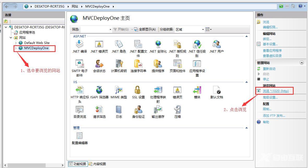
Task: Open the 默认文档 feature icon
Action: [216, 90]
